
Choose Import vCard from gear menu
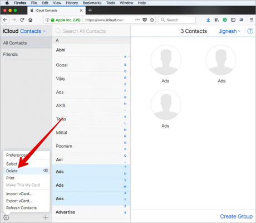(x=27, y=194)
